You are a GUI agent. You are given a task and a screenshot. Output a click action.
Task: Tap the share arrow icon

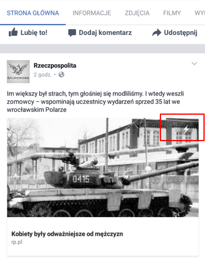(x=157, y=33)
